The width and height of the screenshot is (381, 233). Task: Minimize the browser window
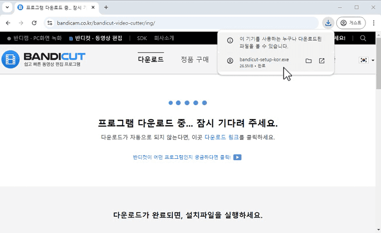tap(340, 7)
